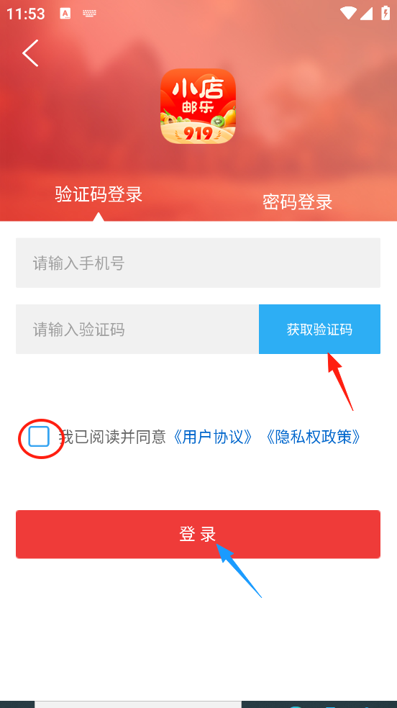Focus the 请输入手机号 phone number field
The image size is (397, 708).
coord(198,263)
